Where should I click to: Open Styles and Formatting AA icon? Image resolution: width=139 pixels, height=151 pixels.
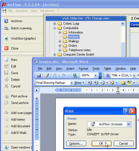(x=108, y=75)
